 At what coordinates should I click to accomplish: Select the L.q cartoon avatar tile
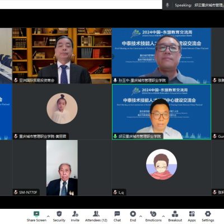161,164
